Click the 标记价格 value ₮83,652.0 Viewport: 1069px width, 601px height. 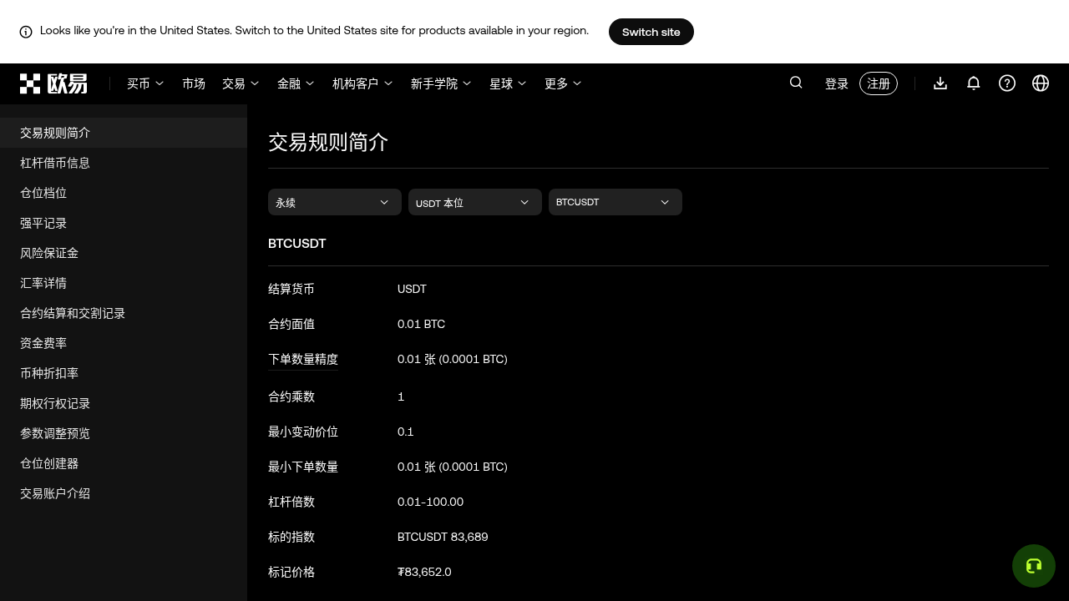[424, 572]
